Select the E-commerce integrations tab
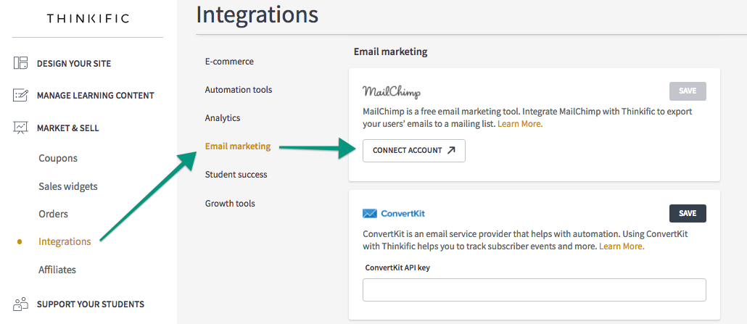This screenshot has width=747, height=324. [229, 62]
